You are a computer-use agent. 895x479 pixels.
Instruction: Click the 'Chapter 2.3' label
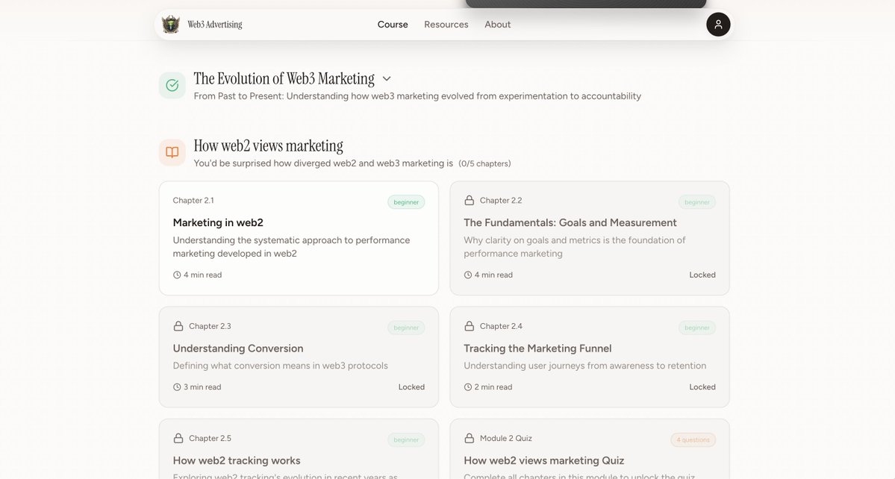(x=210, y=326)
